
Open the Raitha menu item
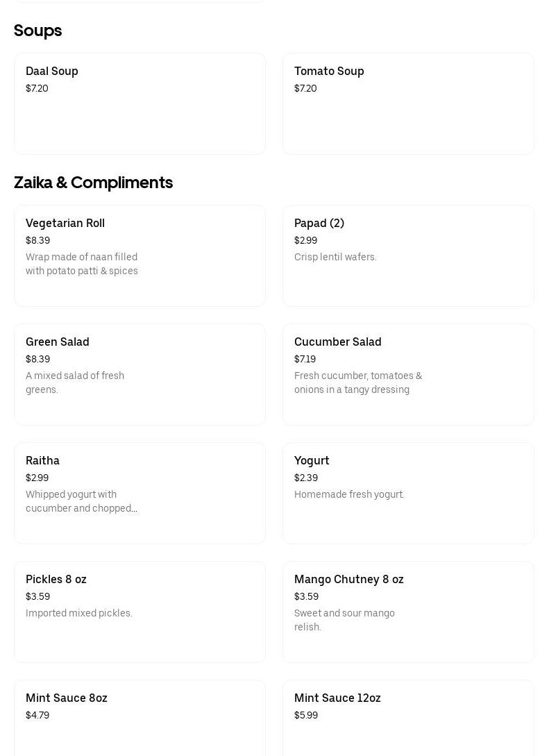tap(42, 460)
